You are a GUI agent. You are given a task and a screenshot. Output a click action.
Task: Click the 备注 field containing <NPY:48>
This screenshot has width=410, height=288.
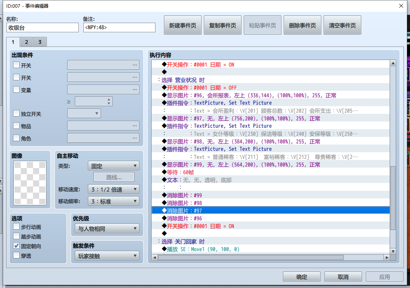point(119,27)
